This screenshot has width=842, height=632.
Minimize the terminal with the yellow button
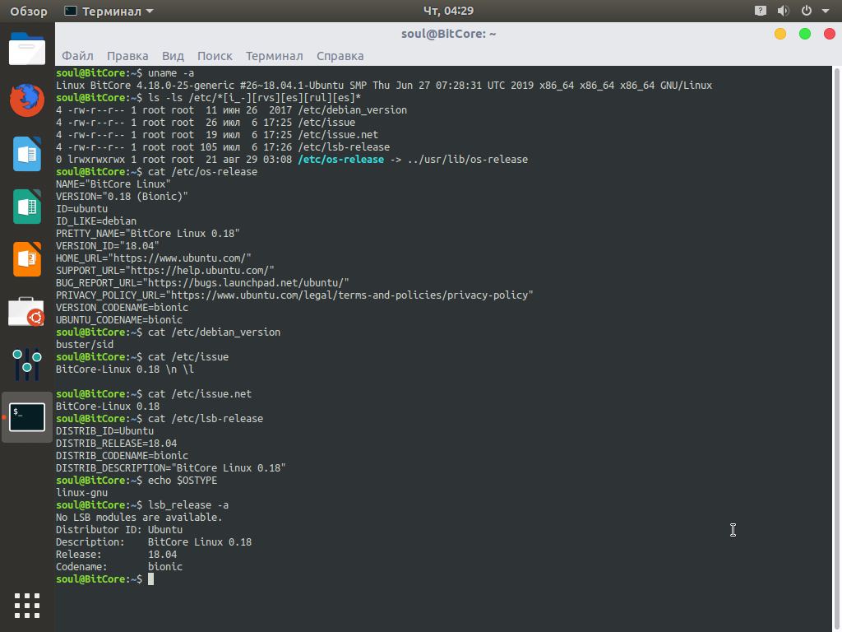[780, 34]
